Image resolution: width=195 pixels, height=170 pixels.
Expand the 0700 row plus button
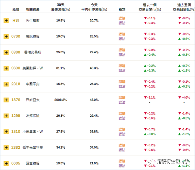(x=6, y=36)
